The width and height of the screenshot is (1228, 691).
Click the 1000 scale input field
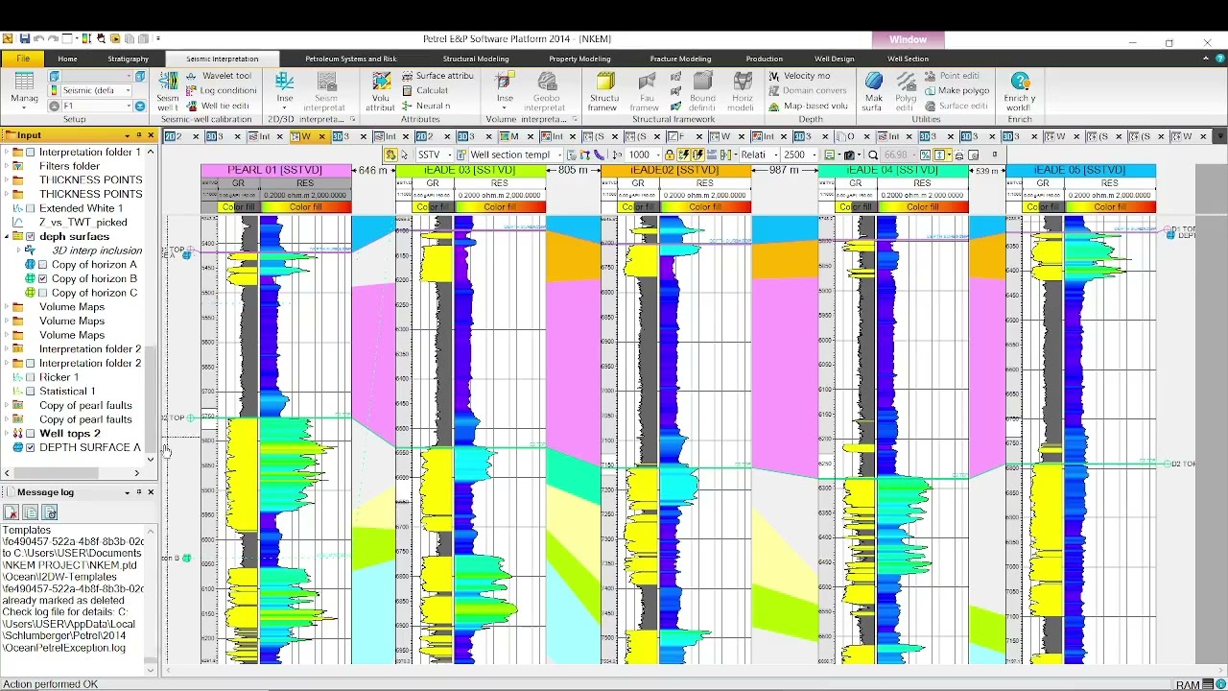coord(640,155)
